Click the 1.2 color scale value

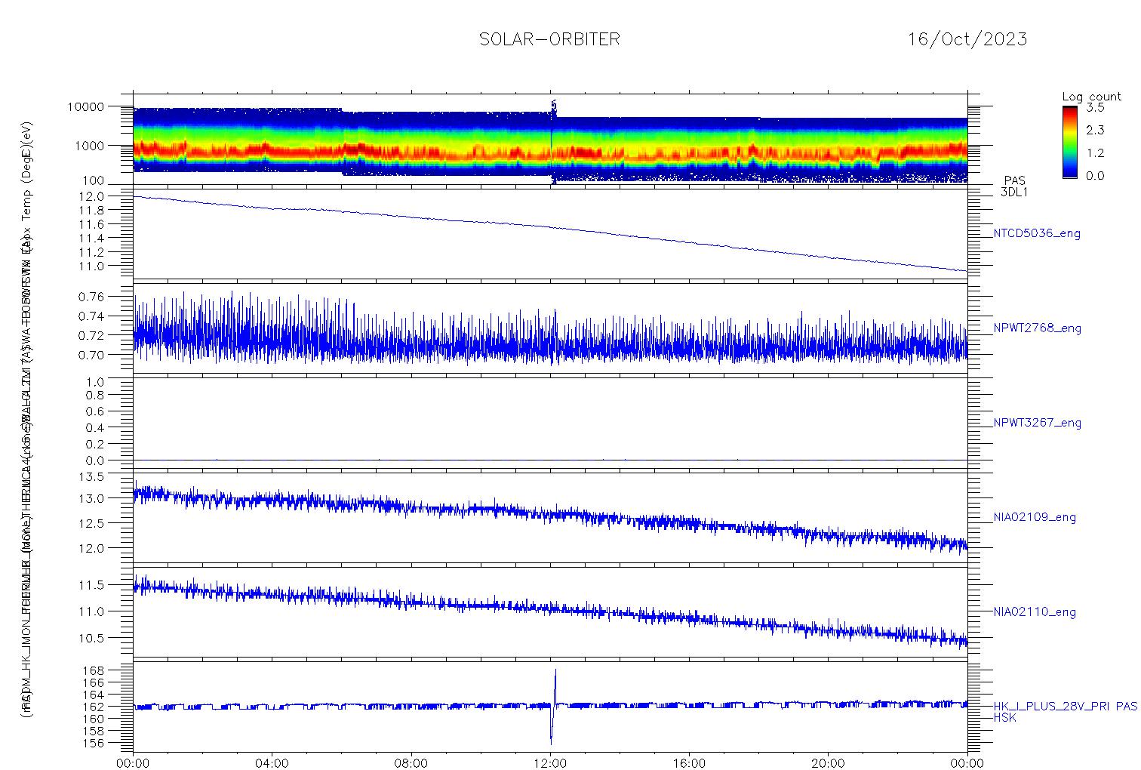(1095, 152)
